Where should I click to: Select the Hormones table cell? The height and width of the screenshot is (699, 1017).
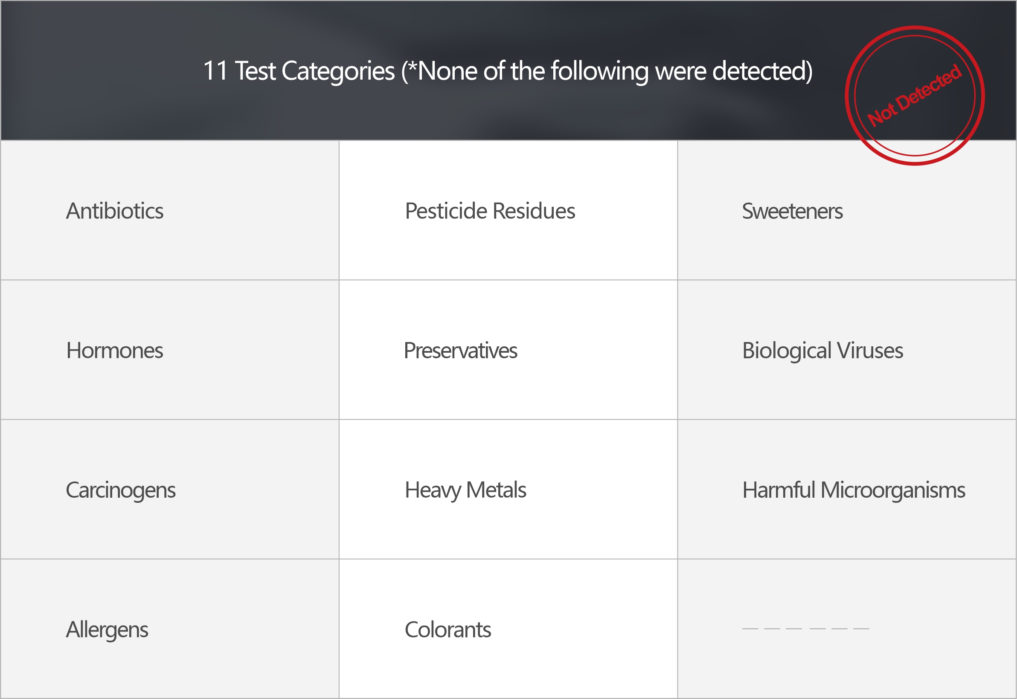tap(114, 351)
